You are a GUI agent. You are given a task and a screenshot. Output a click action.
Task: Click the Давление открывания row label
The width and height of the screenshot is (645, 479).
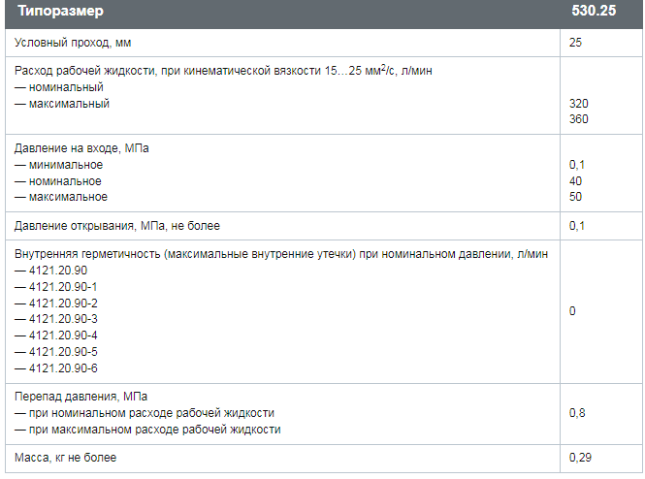117,226
